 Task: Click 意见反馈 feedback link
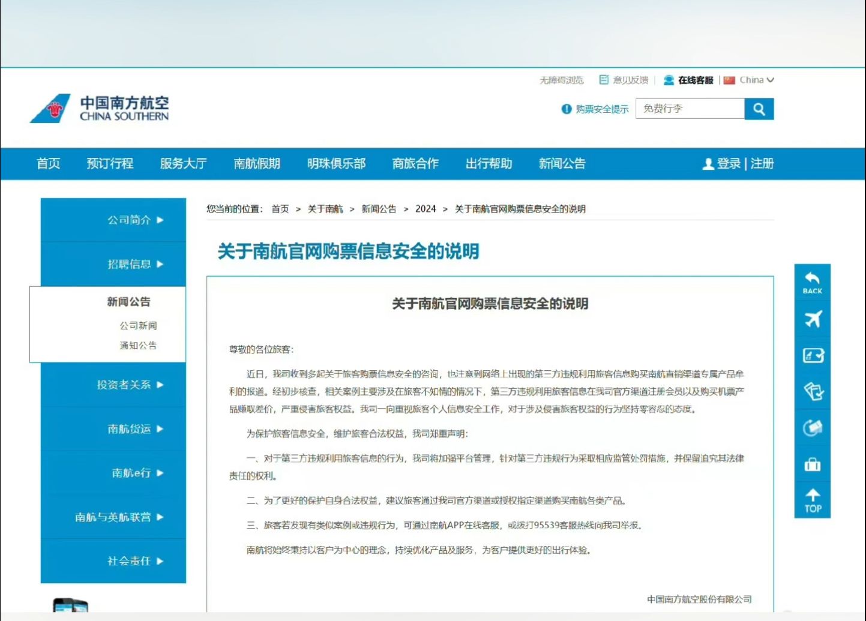coord(630,80)
